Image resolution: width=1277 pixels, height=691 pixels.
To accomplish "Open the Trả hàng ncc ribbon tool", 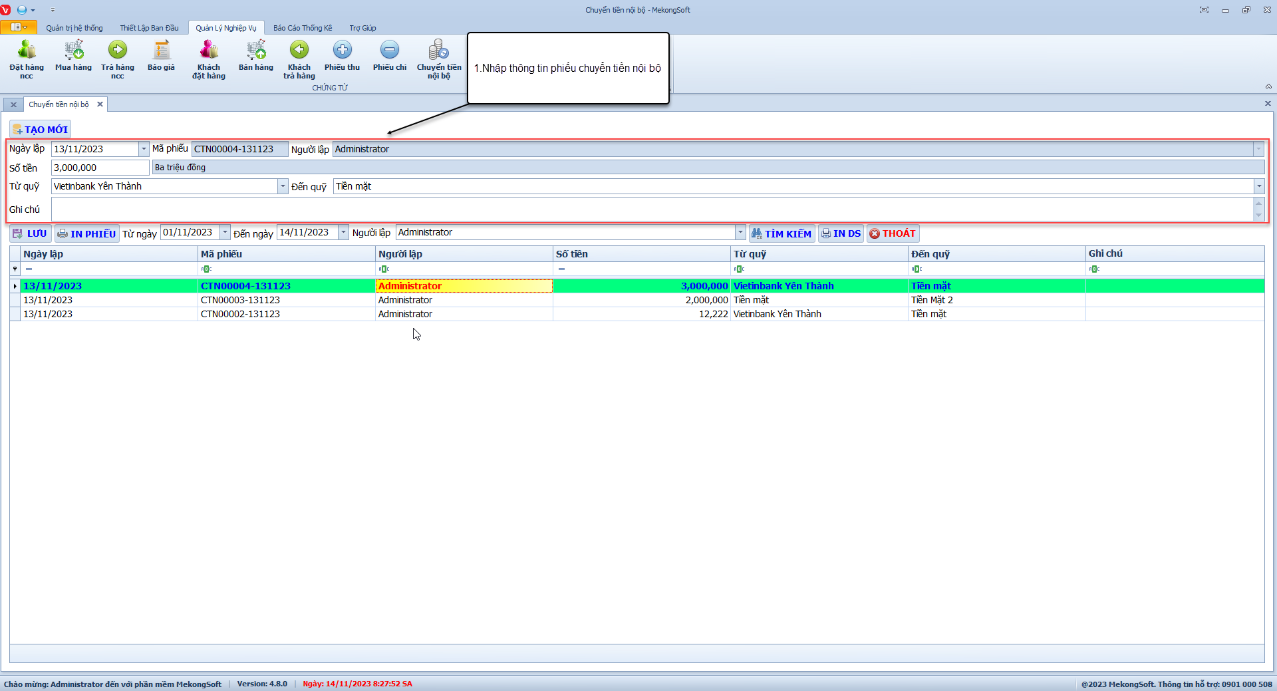I will 118,59.
